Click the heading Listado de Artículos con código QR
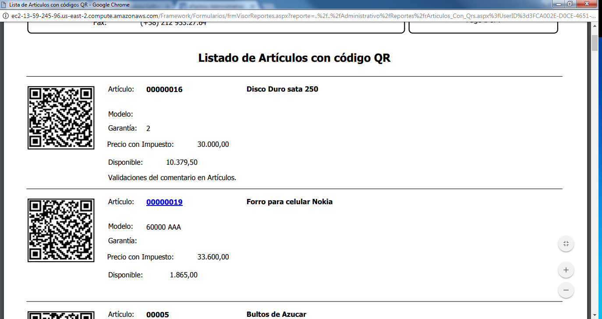 295,58
